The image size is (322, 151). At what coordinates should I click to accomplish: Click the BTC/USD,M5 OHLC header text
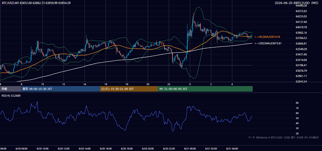click(x=36, y=3)
